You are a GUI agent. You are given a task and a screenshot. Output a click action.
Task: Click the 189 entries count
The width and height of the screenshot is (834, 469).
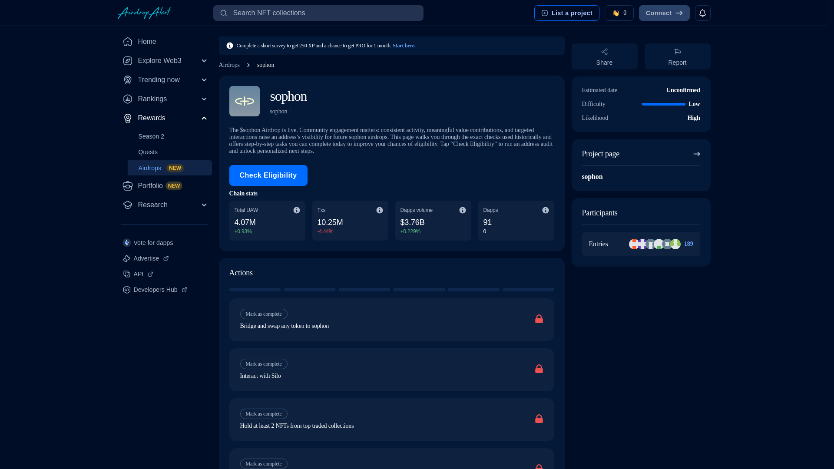click(x=688, y=244)
